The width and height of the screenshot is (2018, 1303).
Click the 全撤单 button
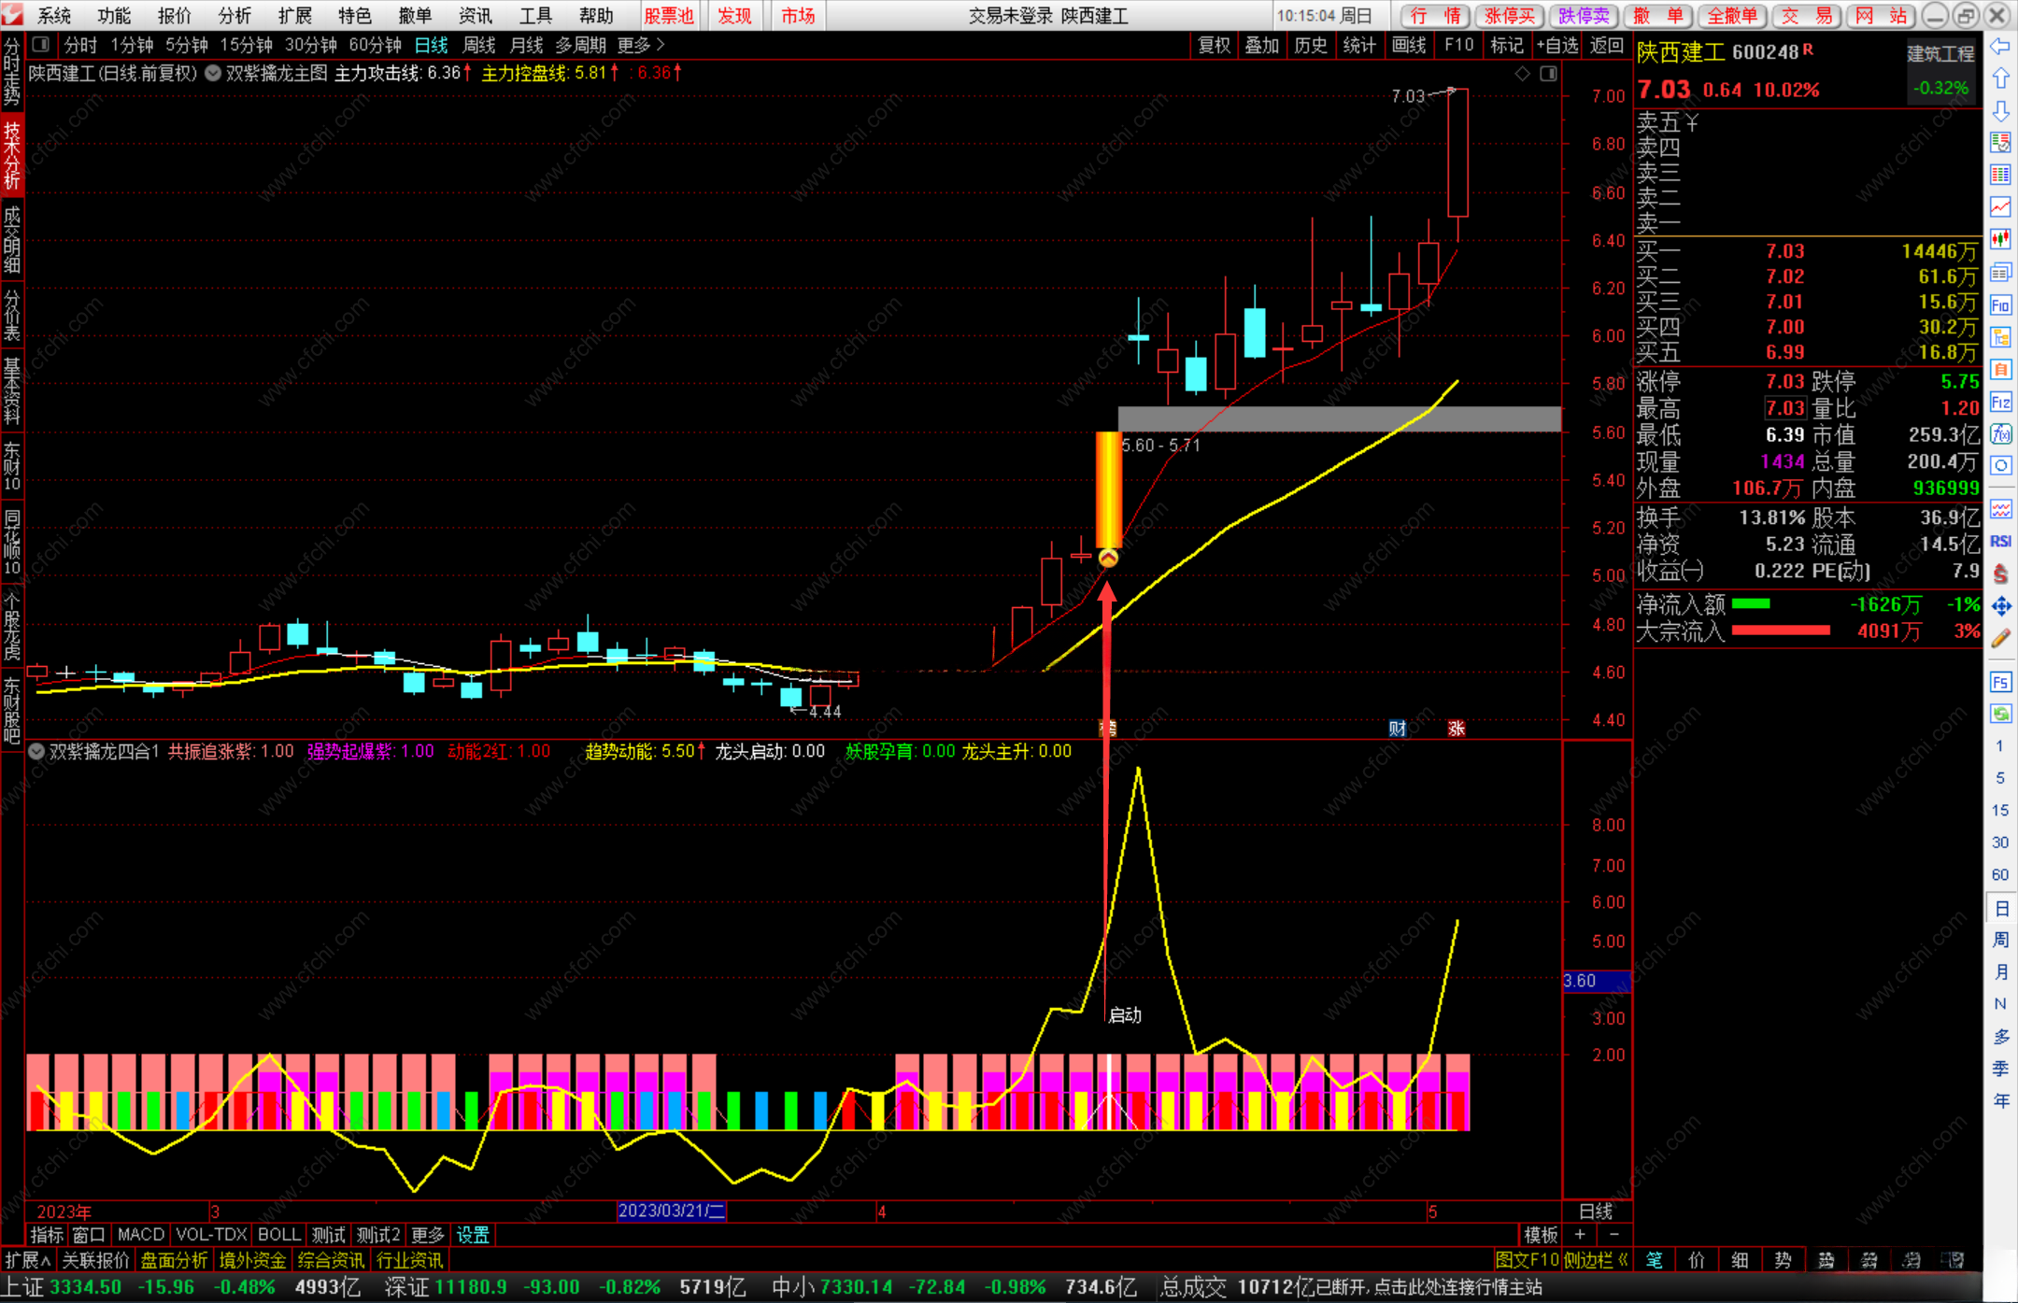(1731, 16)
